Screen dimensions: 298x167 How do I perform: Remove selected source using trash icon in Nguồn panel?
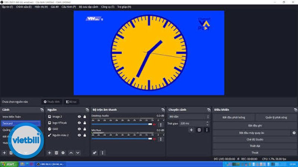tap(56, 153)
